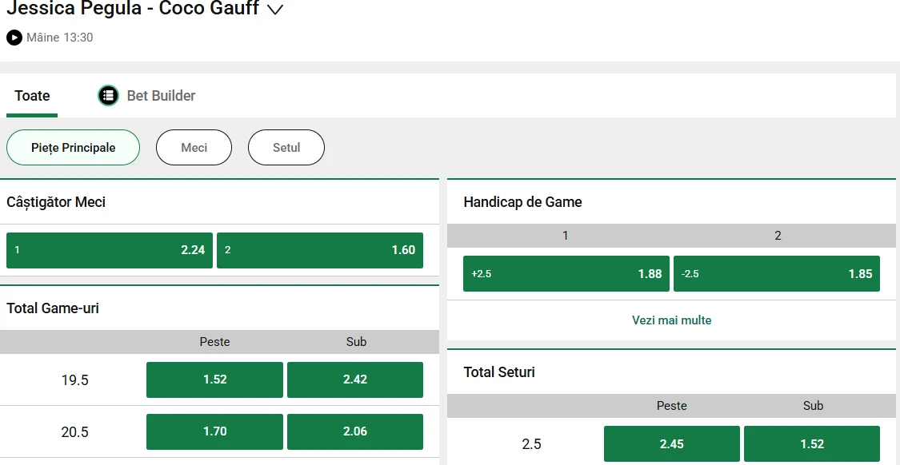The width and height of the screenshot is (900, 465).
Task: Open Vezi mai multe link
Action: tap(671, 320)
